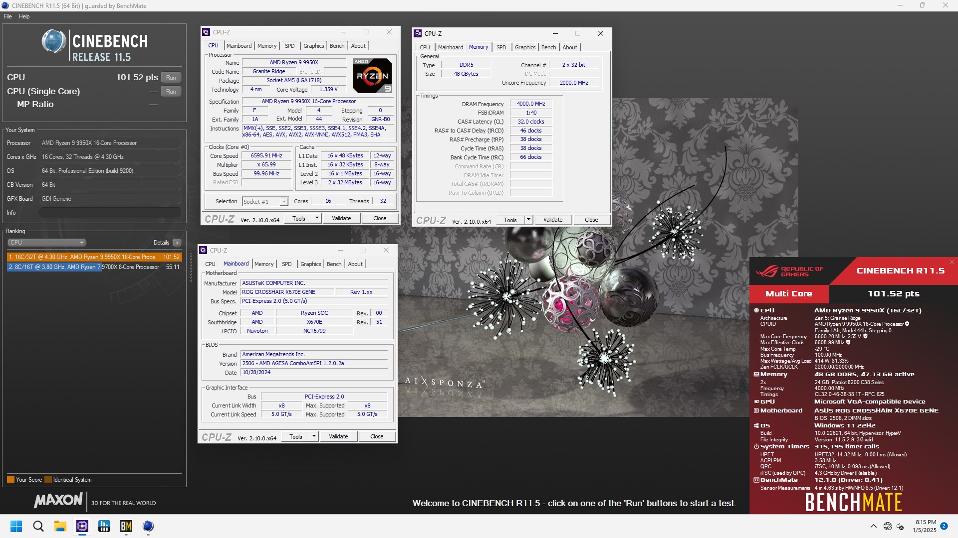958x538 pixels.
Task: Click the Cinebench sphere logo
Action: (x=53, y=41)
